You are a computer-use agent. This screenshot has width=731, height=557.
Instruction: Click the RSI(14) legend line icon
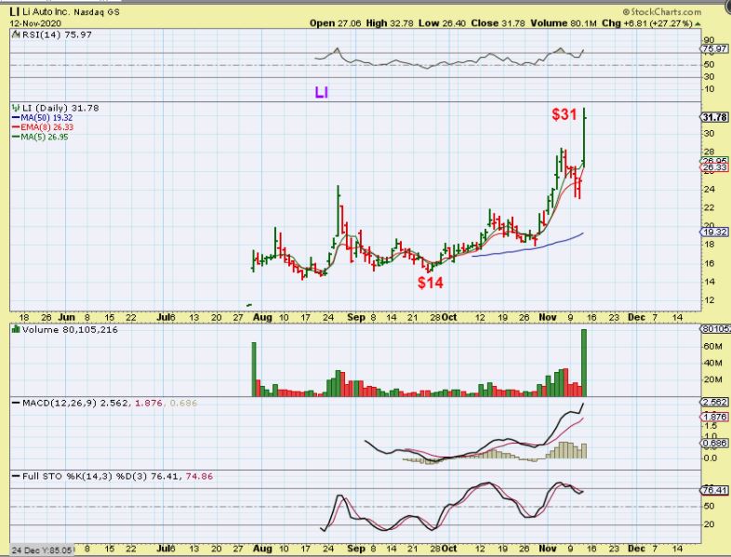(16, 34)
